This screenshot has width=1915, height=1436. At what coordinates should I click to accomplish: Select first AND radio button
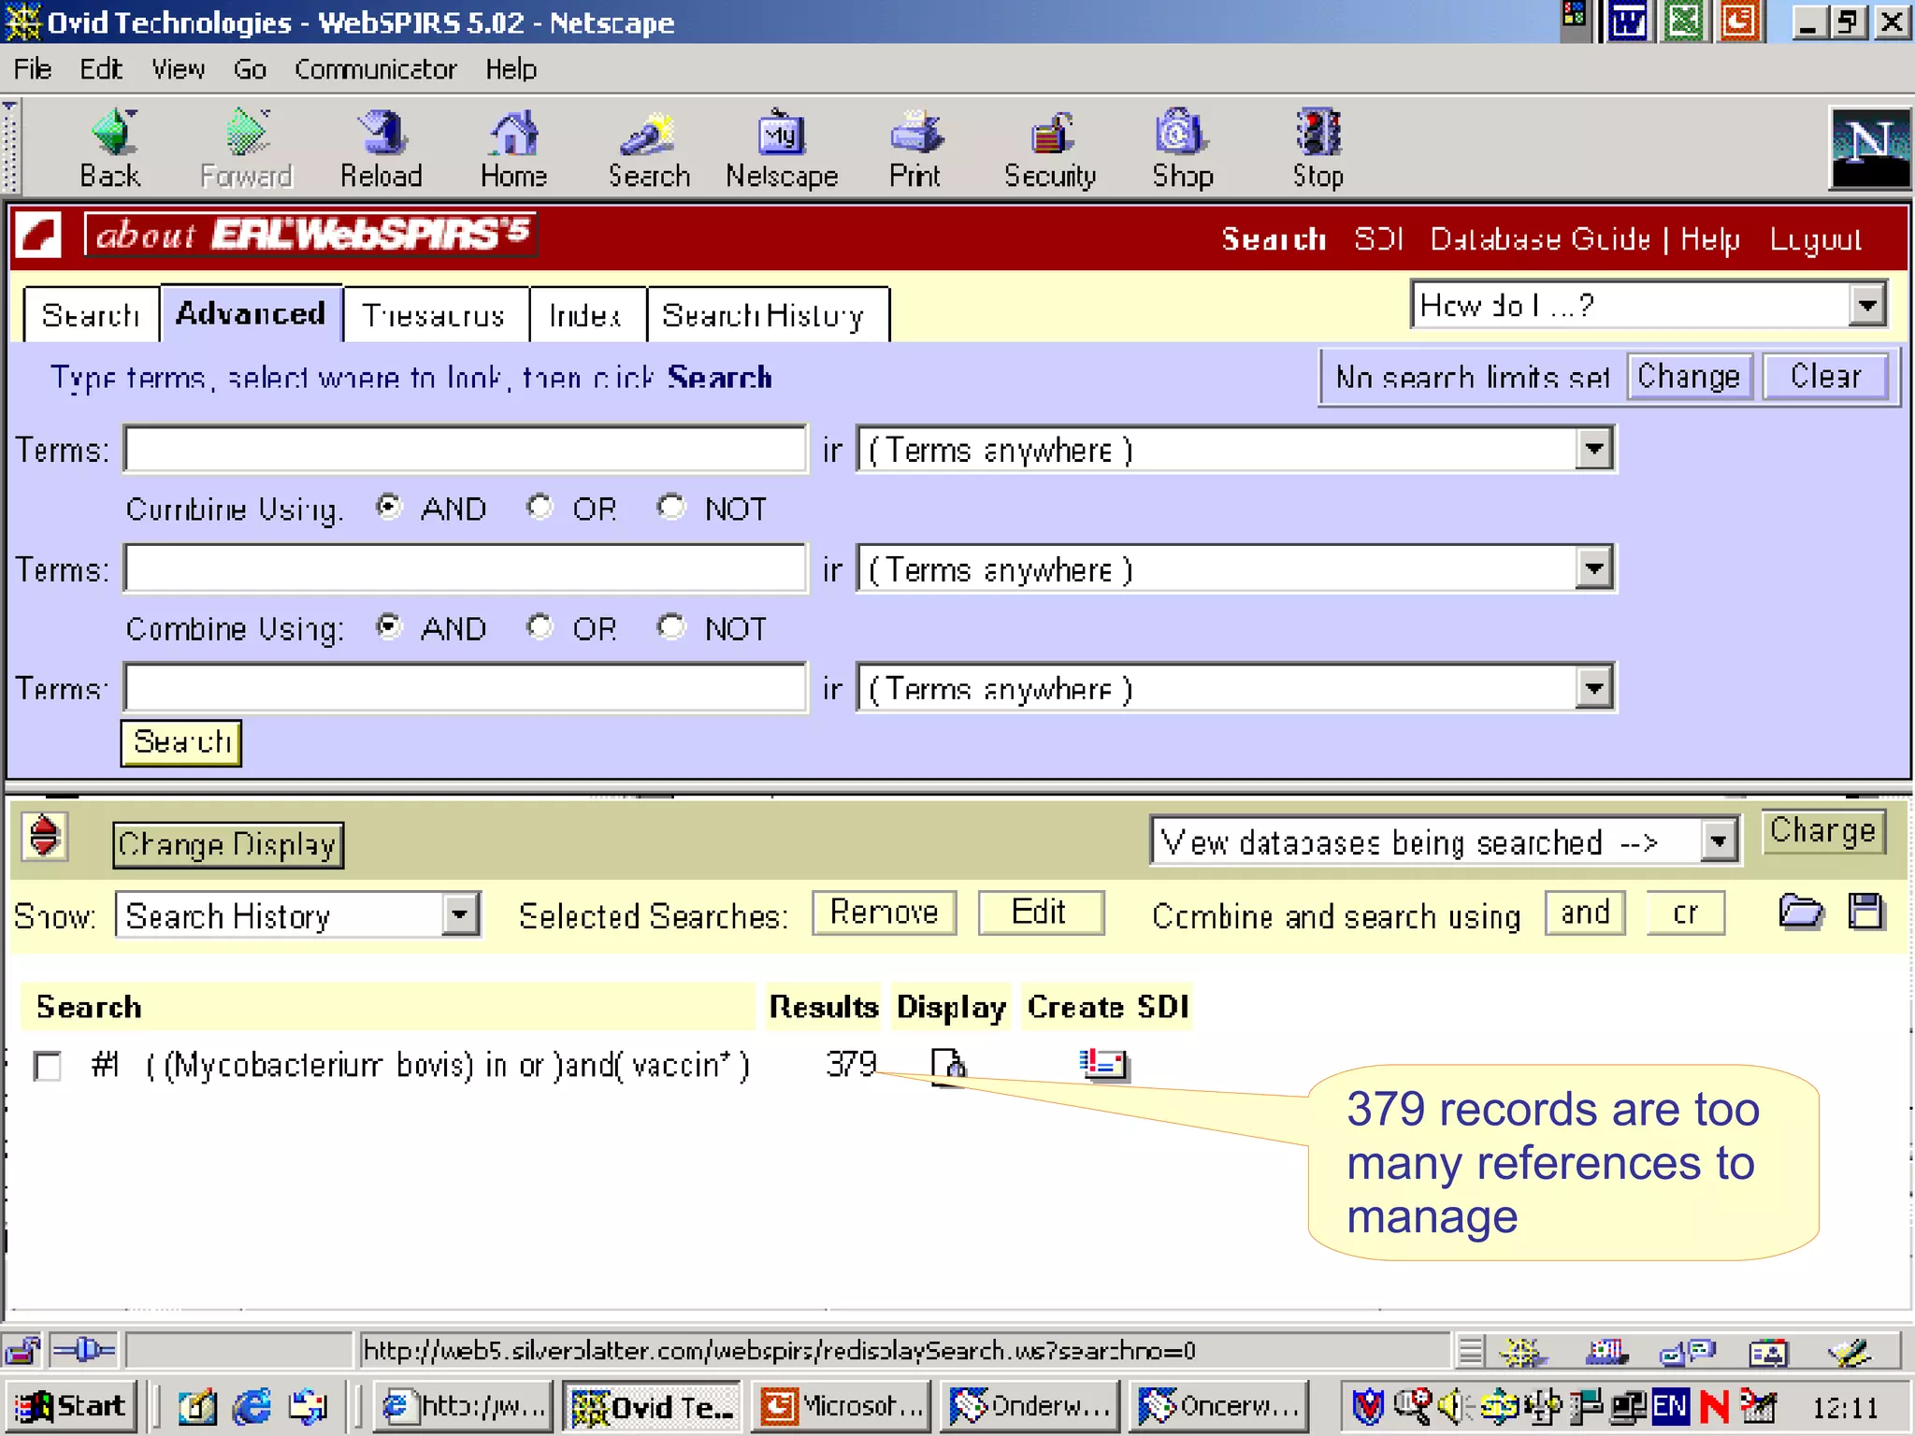388,507
